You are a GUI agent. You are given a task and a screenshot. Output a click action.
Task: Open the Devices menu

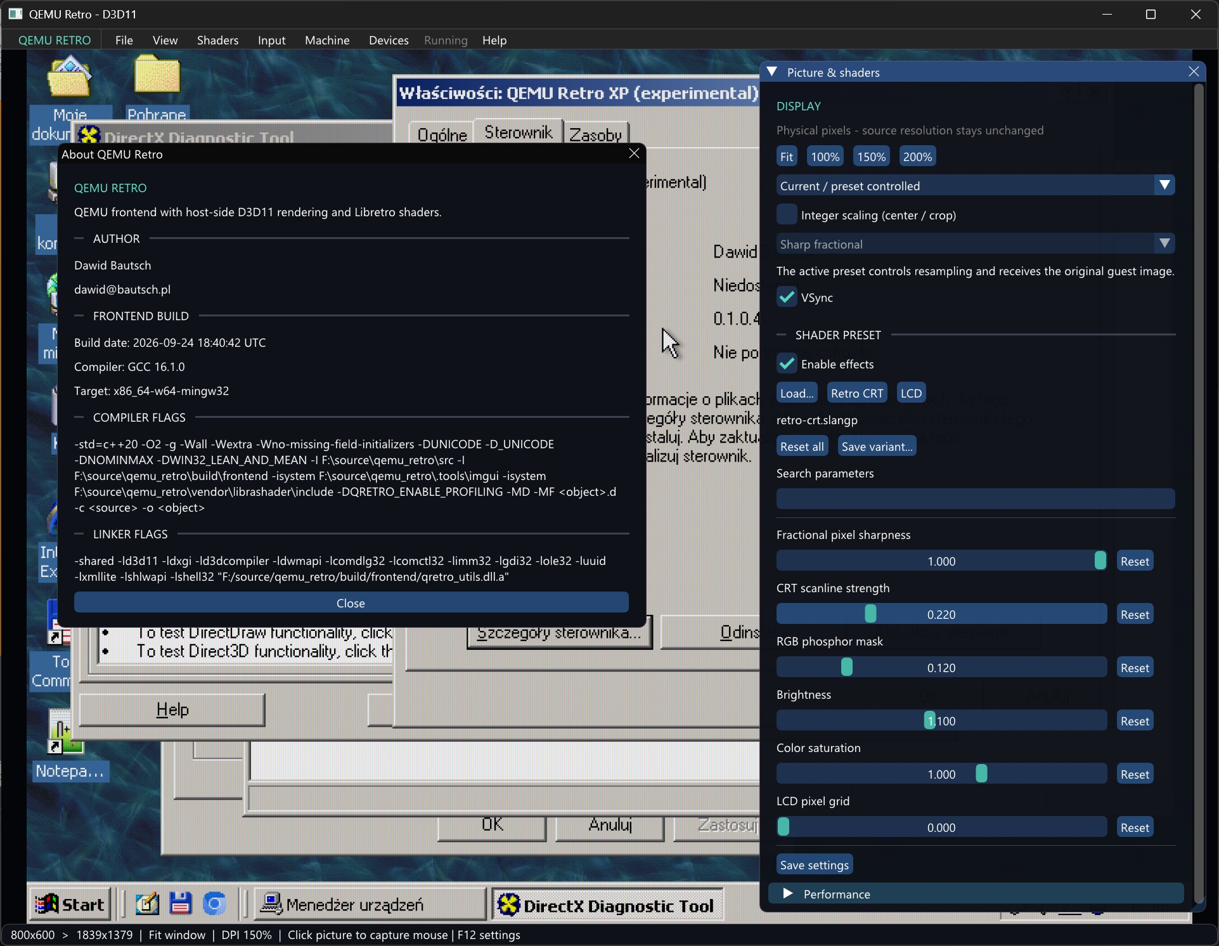coord(389,40)
